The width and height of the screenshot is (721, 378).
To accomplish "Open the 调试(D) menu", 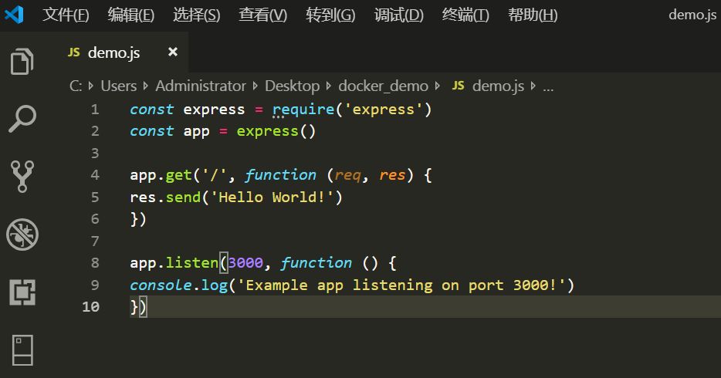I will (x=399, y=15).
